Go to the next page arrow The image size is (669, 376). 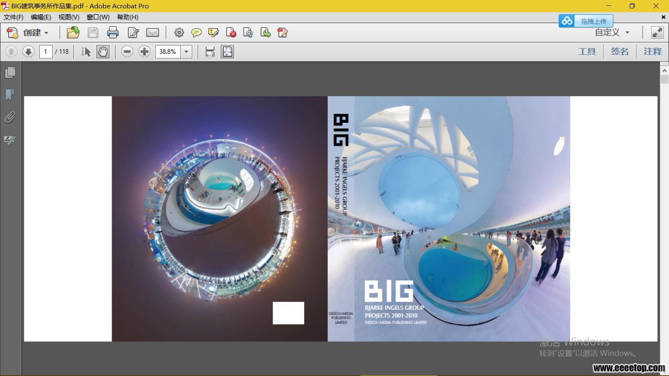tap(28, 51)
